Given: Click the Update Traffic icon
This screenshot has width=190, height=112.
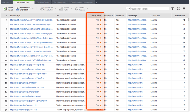Looking at the screenshot, I should [61, 9].
